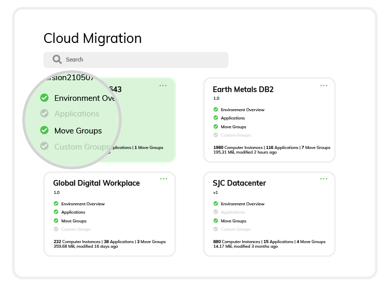Click '1 Move Groups' on green card
Image resolution: width=388 pixels, height=285 pixels.
point(149,147)
